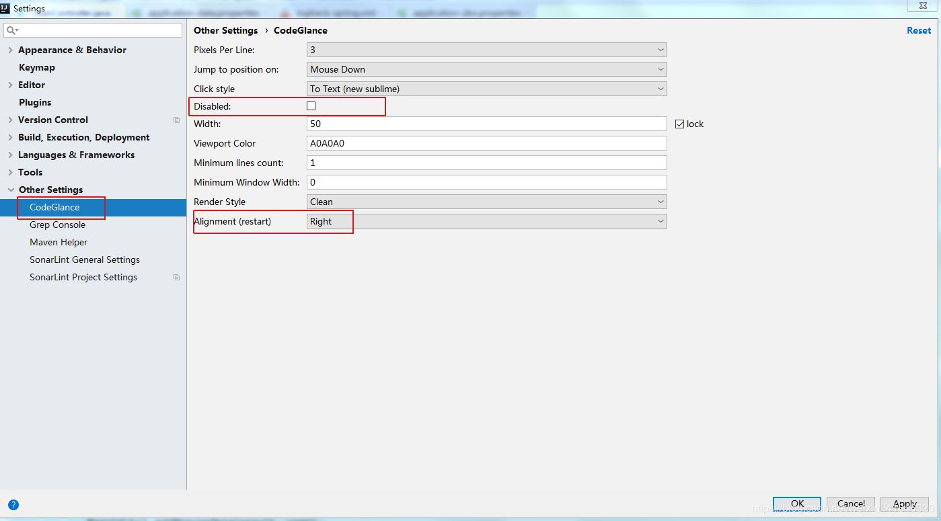The height and width of the screenshot is (521, 941).
Task: Toggle the Width lock checkbox
Action: (x=679, y=124)
